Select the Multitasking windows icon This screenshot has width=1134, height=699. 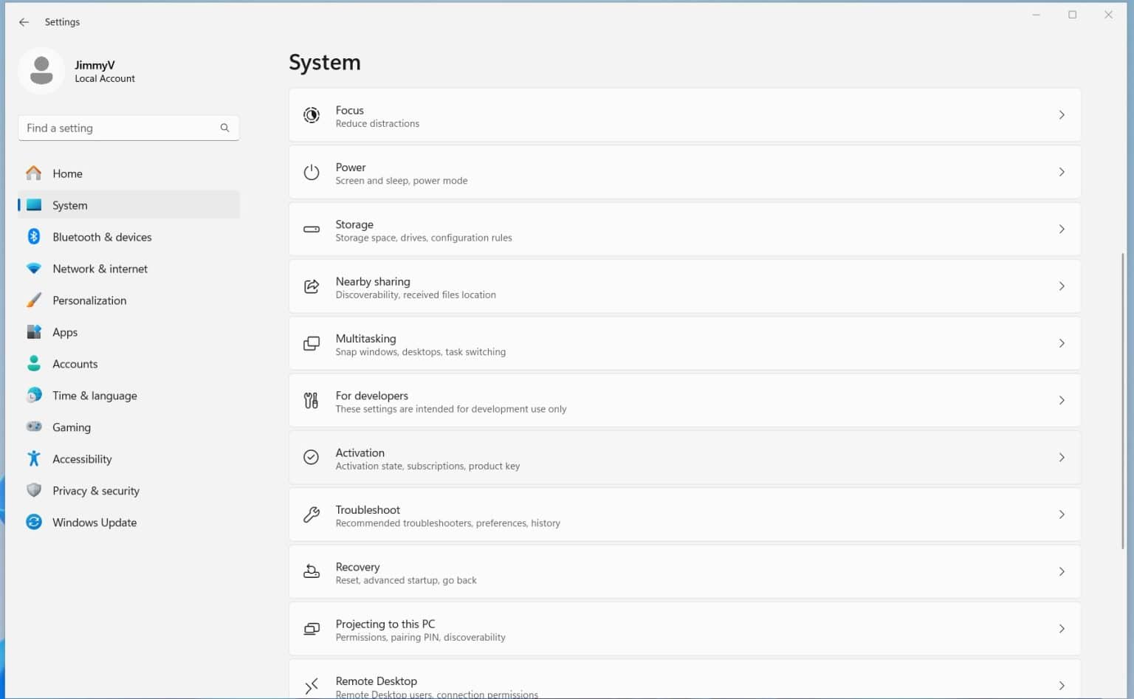(311, 343)
